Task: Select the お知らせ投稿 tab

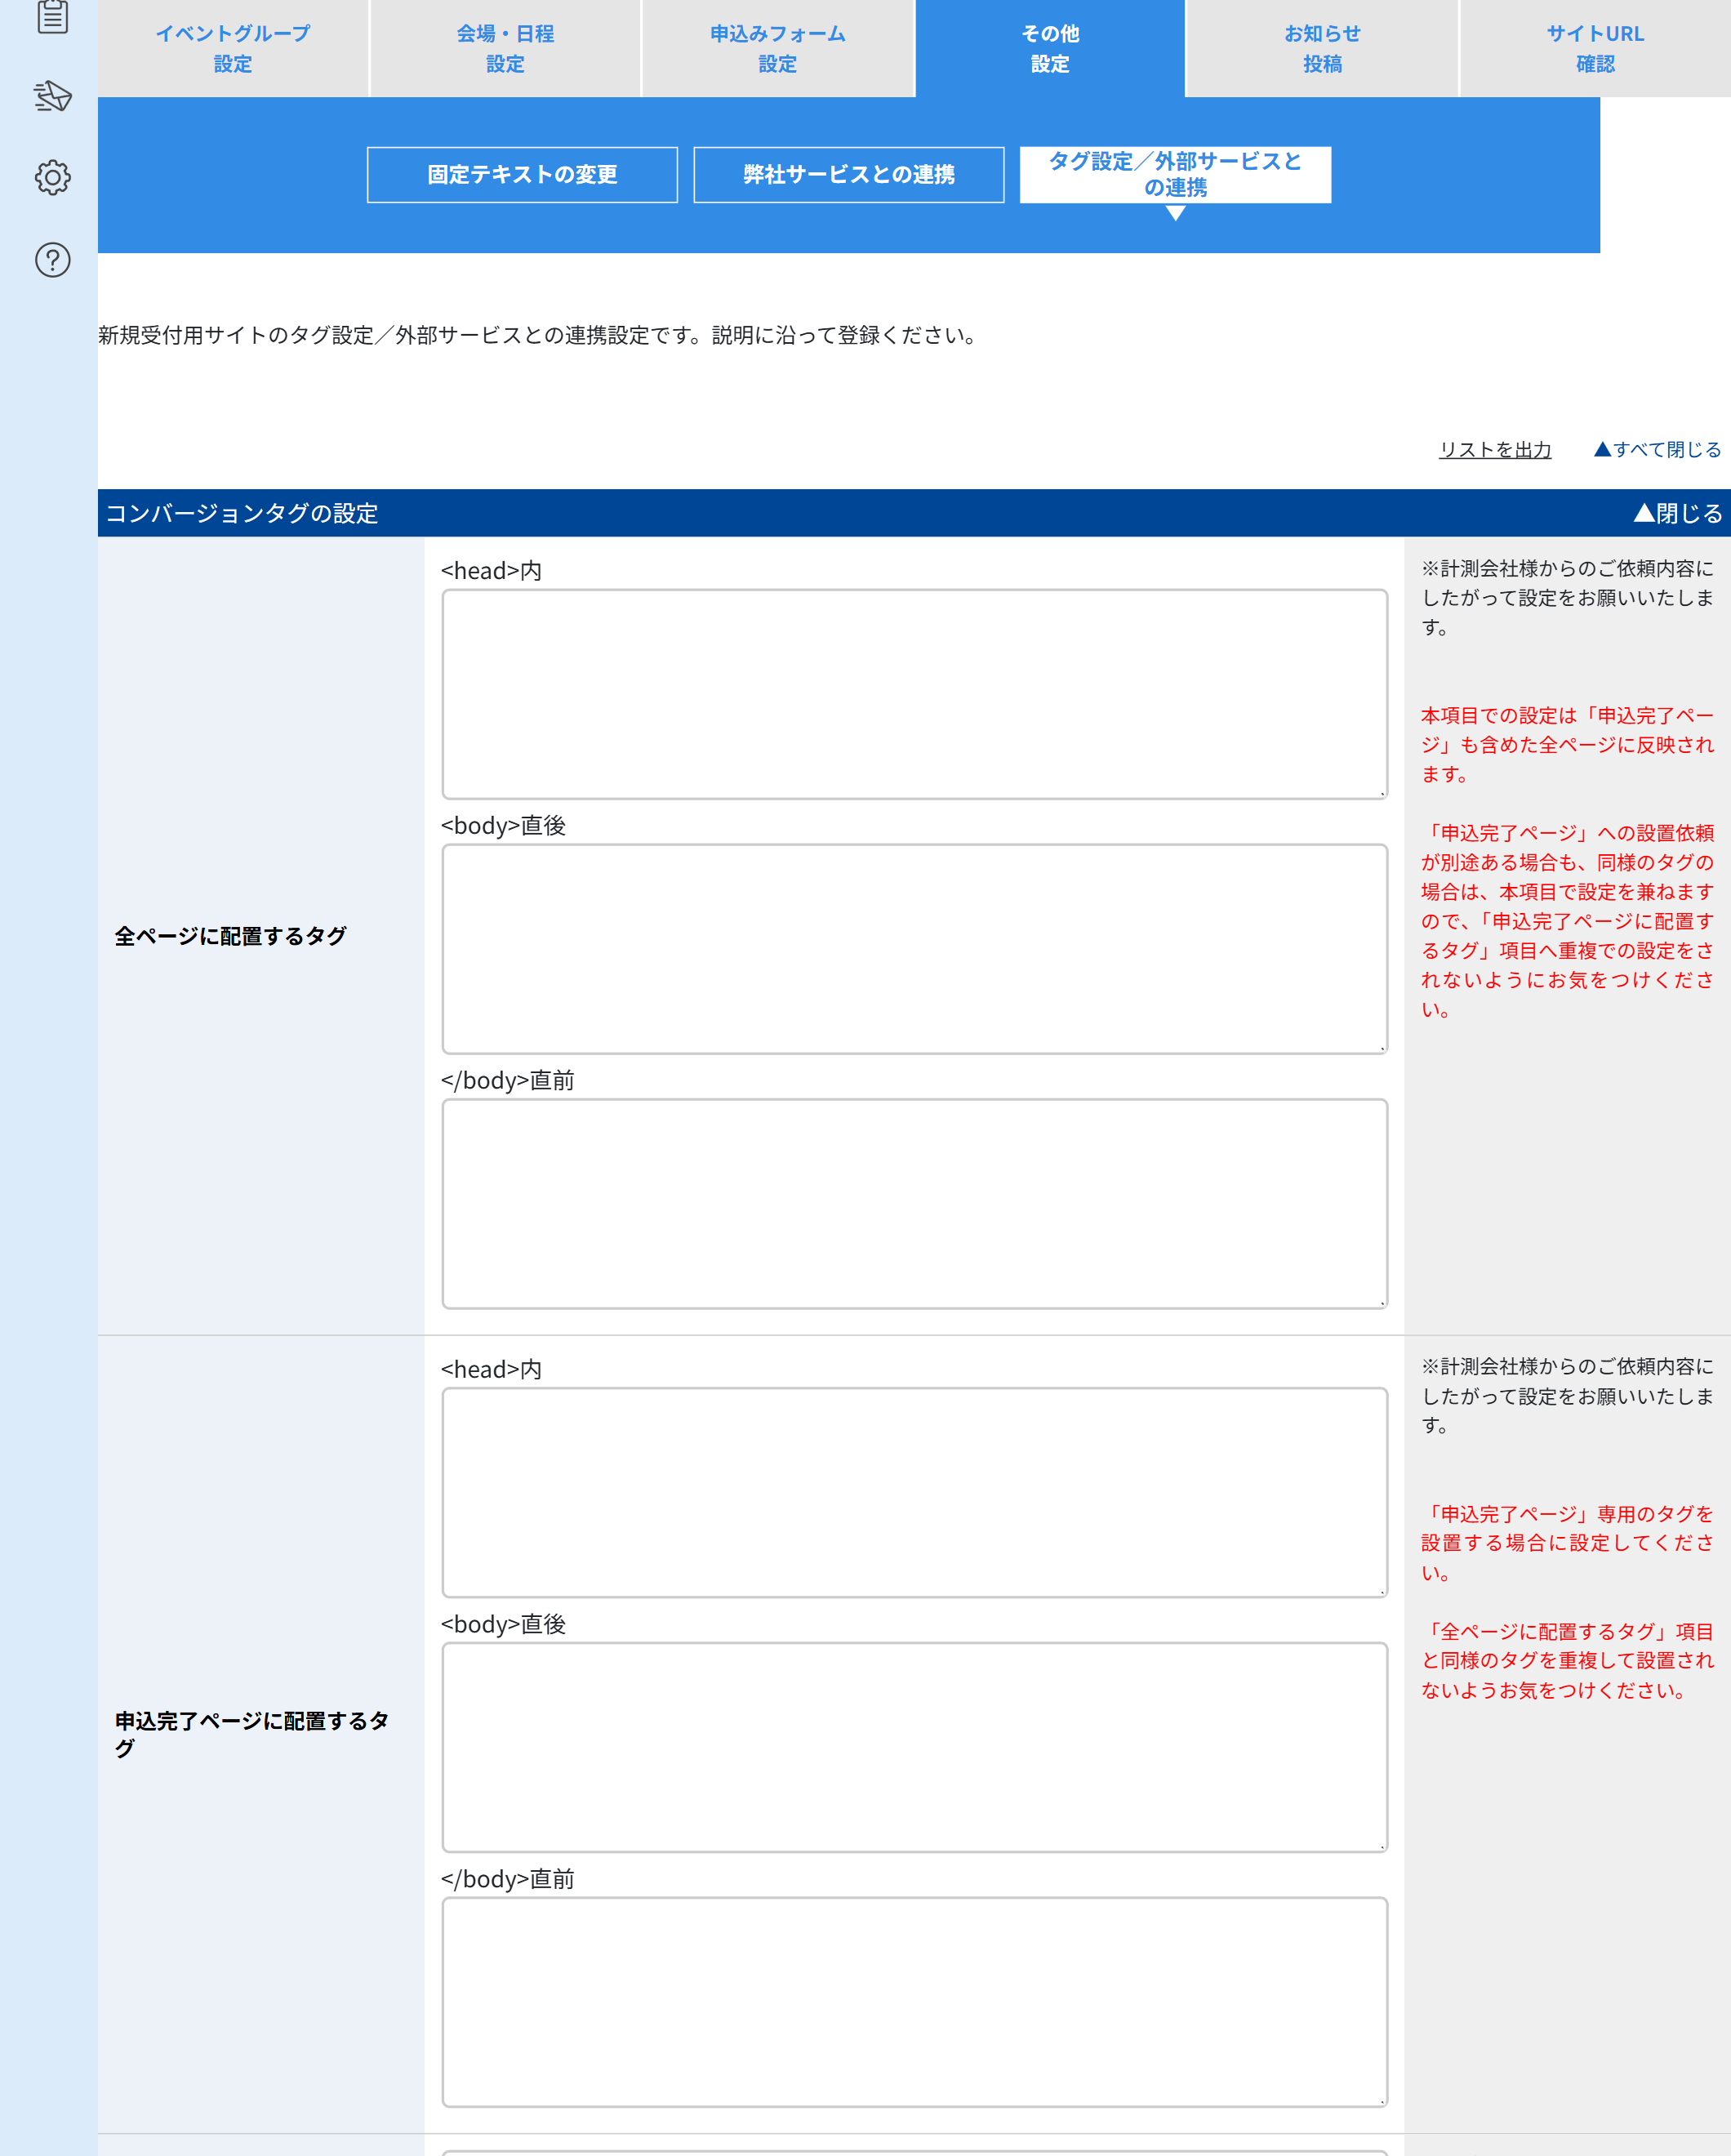Action: pos(1322,48)
